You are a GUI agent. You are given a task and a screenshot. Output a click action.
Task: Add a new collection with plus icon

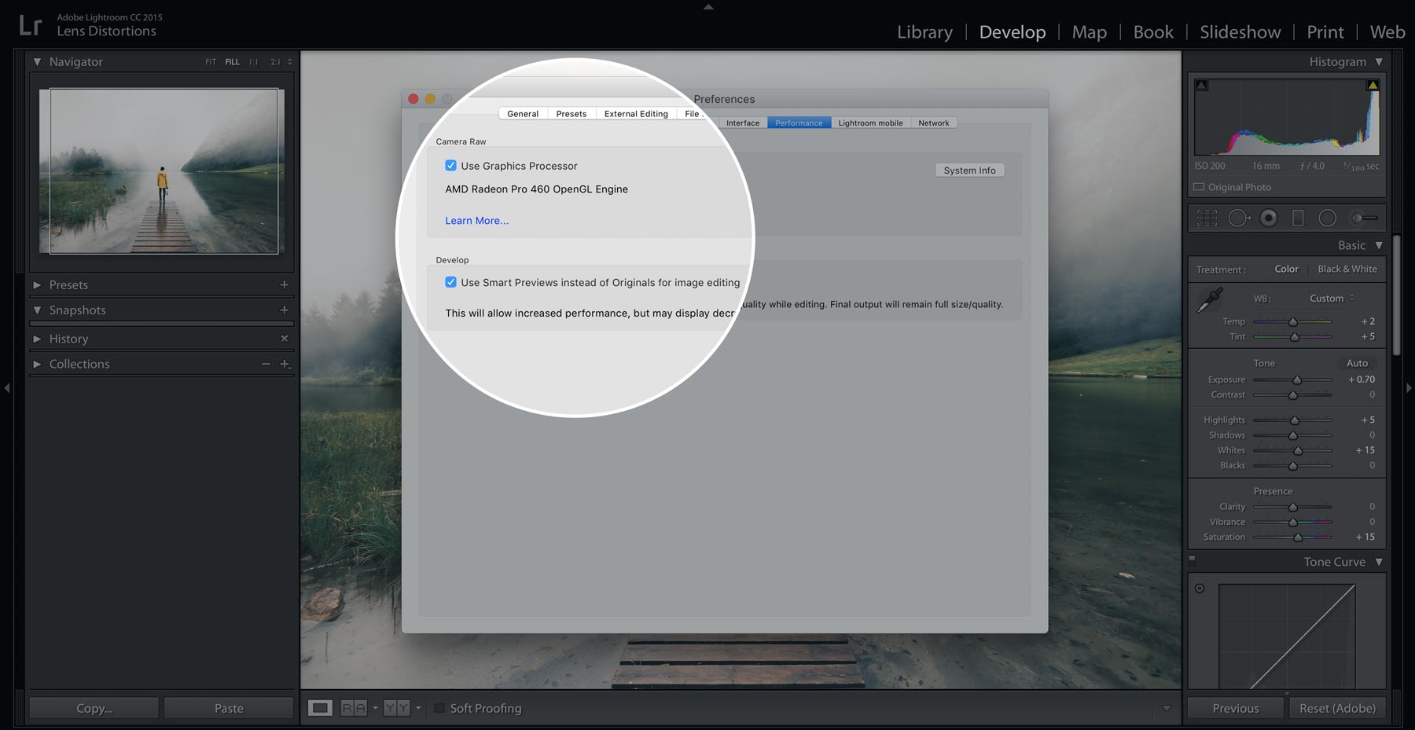point(285,364)
